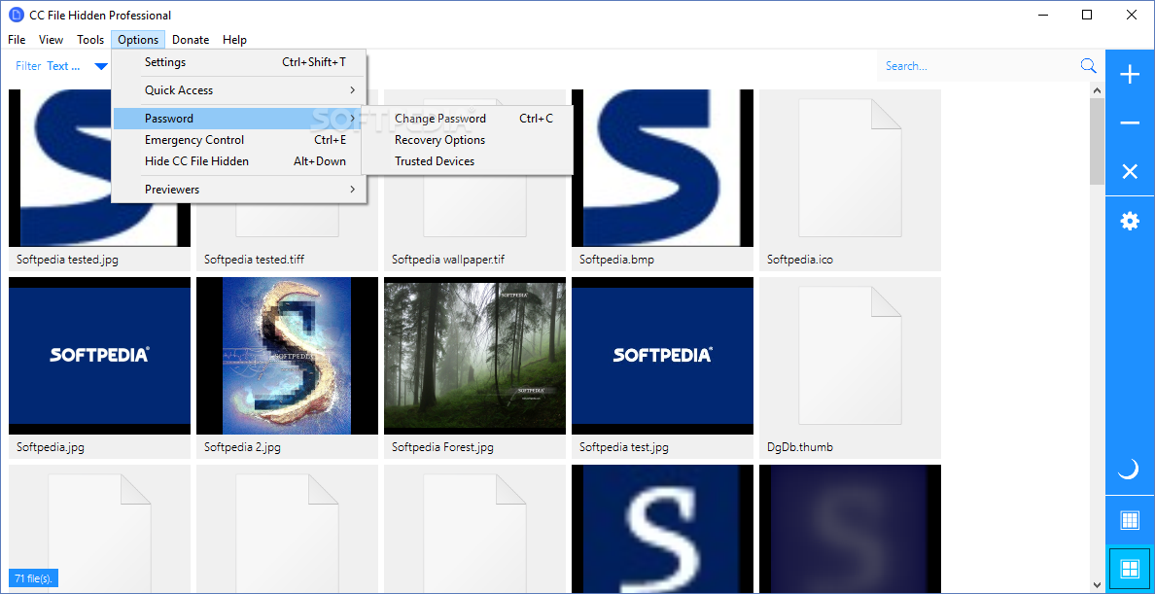Choose Trusted Devices in submenu

(467, 161)
